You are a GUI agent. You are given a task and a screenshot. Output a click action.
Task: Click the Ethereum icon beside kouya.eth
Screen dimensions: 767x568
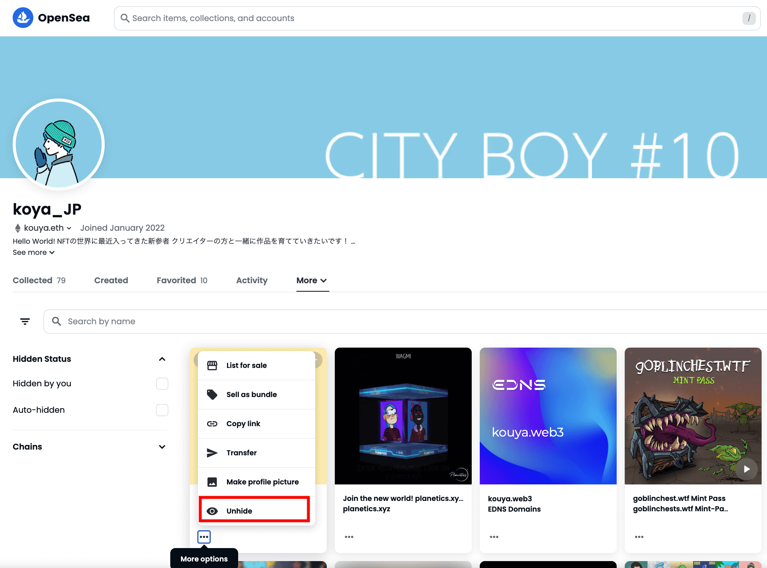(x=18, y=228)
